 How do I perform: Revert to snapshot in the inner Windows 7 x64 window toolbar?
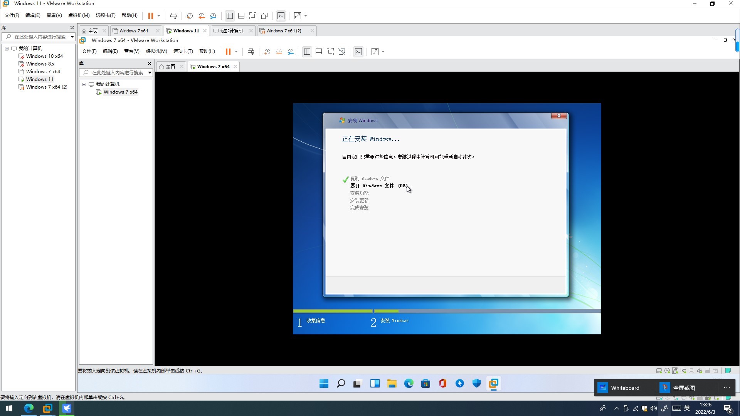click(x=279, y=52)
